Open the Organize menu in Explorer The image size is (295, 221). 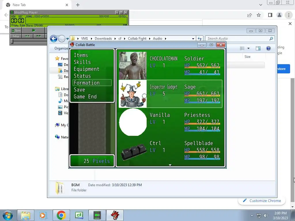pos(61,48)
